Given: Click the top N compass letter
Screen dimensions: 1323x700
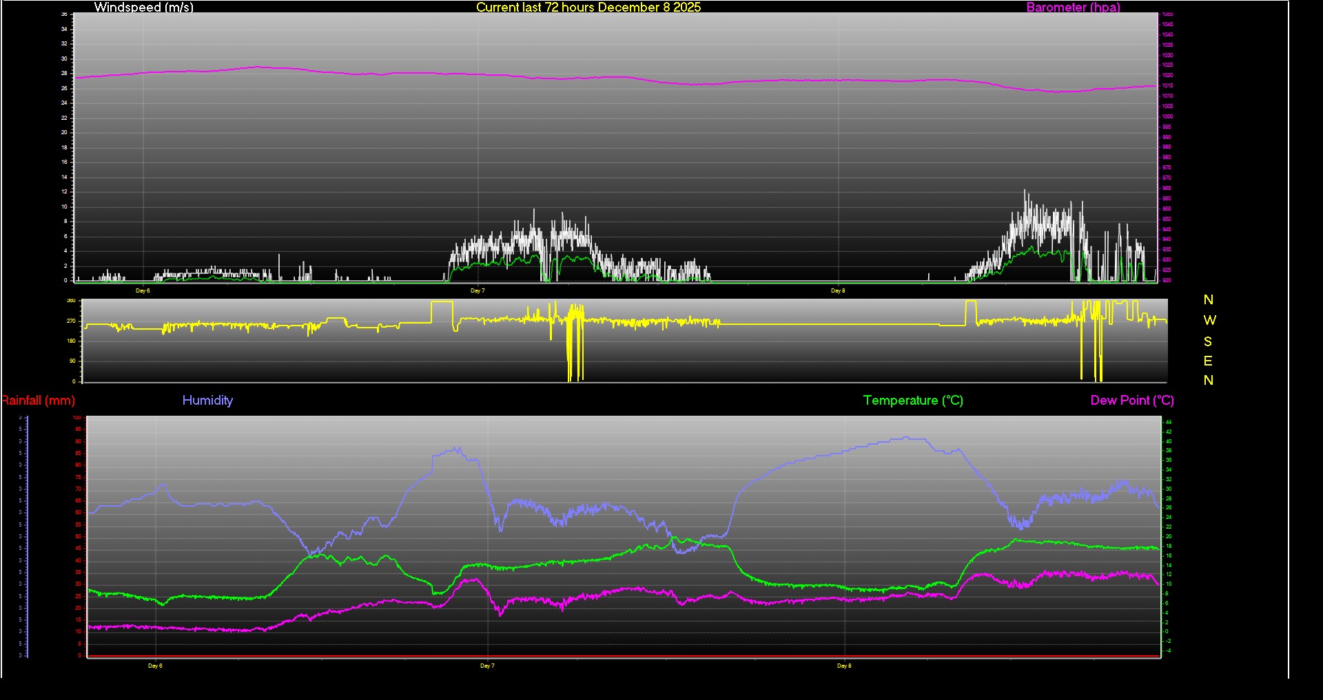Looking at the screenshot, I should coord(1208,300).
